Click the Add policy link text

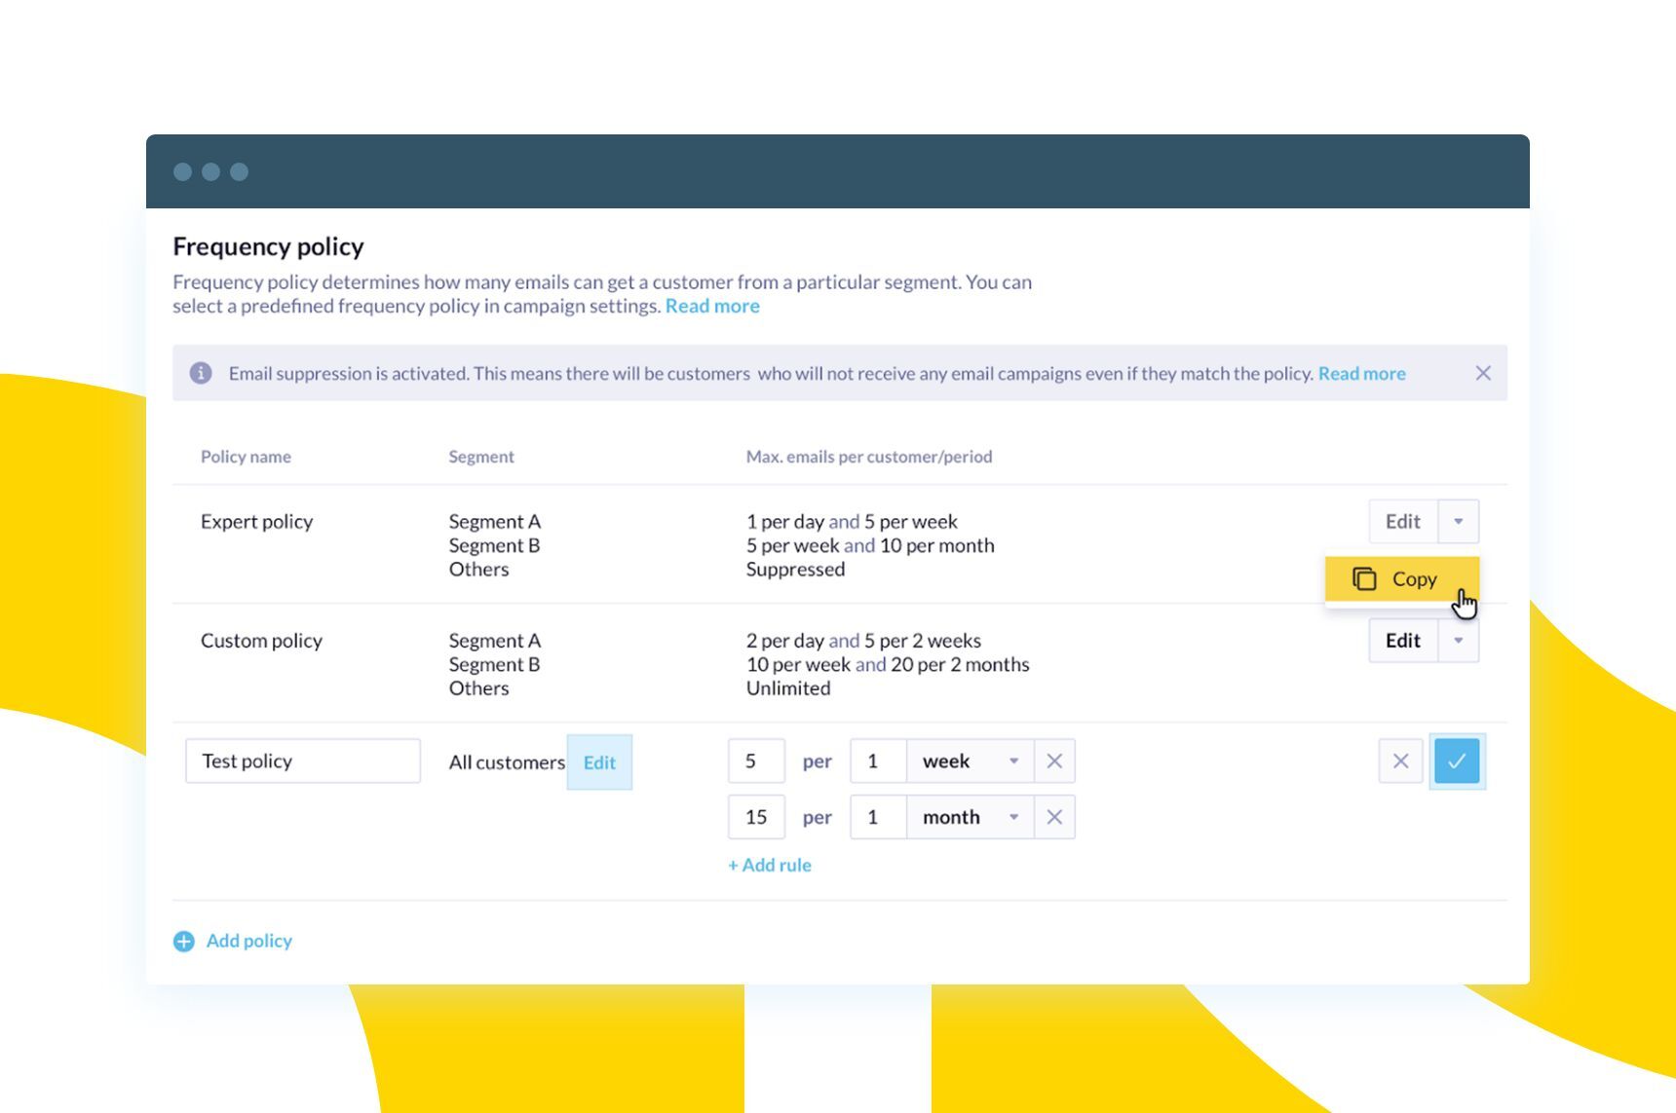(x=249, y=941)
